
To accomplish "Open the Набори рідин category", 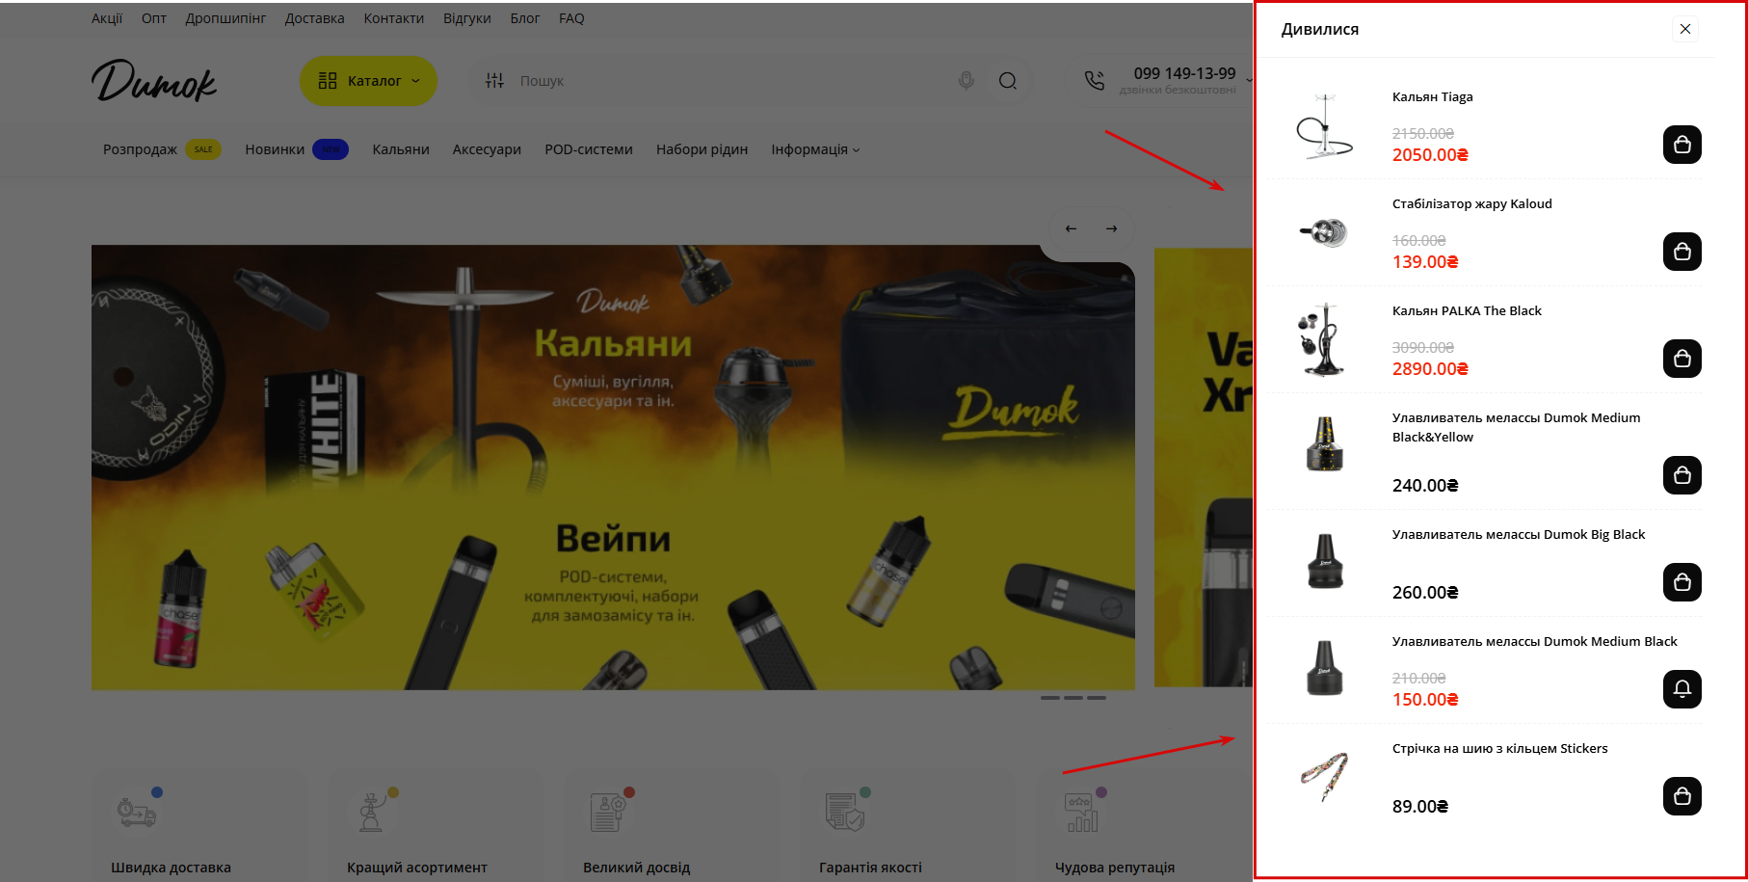I will (x=702, y=149).
